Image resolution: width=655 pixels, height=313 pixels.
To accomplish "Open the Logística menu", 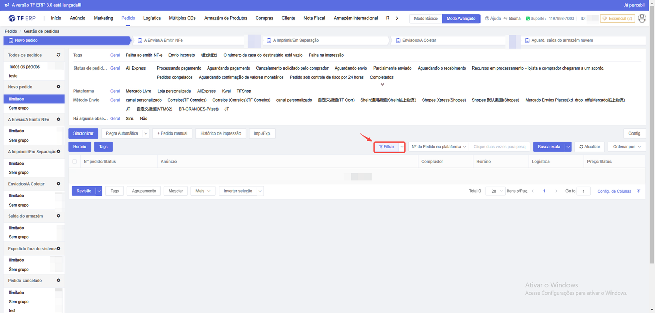I will (152, 18).
